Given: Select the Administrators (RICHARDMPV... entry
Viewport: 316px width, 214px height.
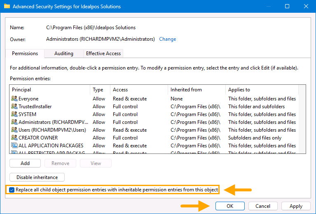Looking at the screenshot, I should [x=154, y=122].
